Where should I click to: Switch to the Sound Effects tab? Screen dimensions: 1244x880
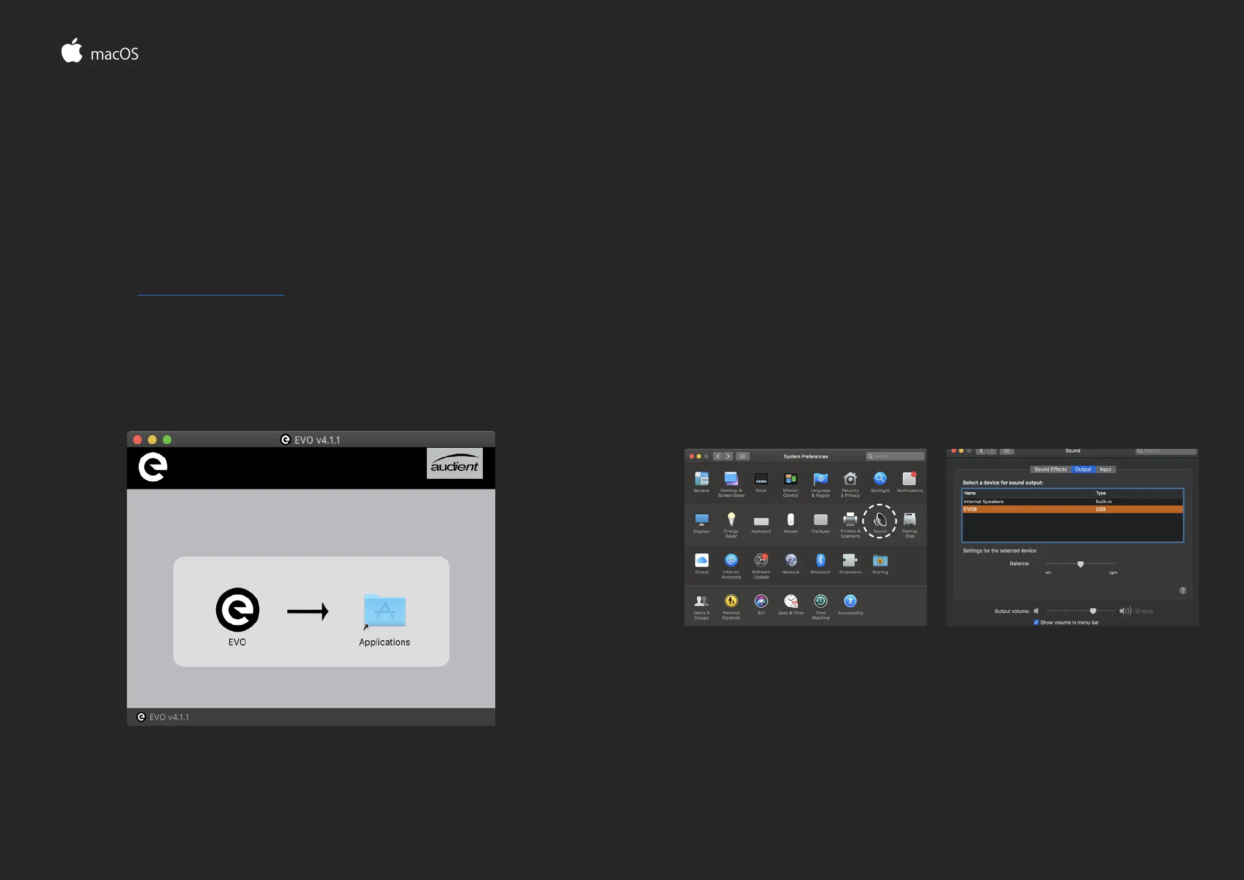click(1050, 470)
